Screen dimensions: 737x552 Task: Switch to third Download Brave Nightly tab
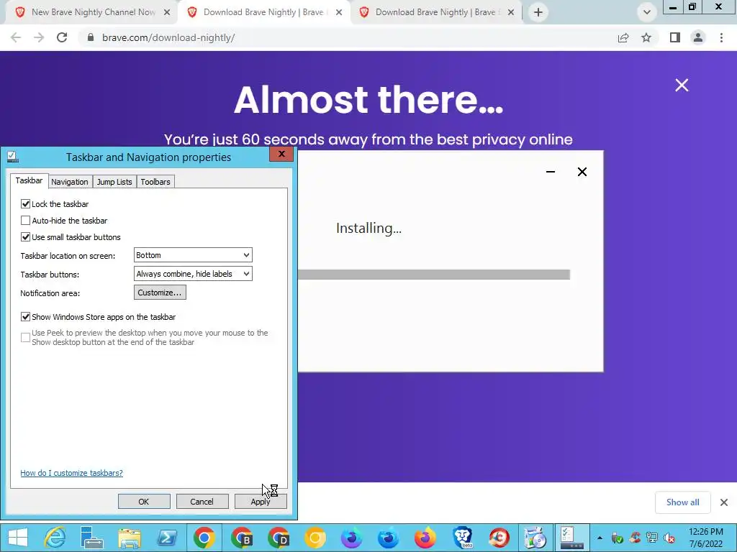tap(436, 12)
